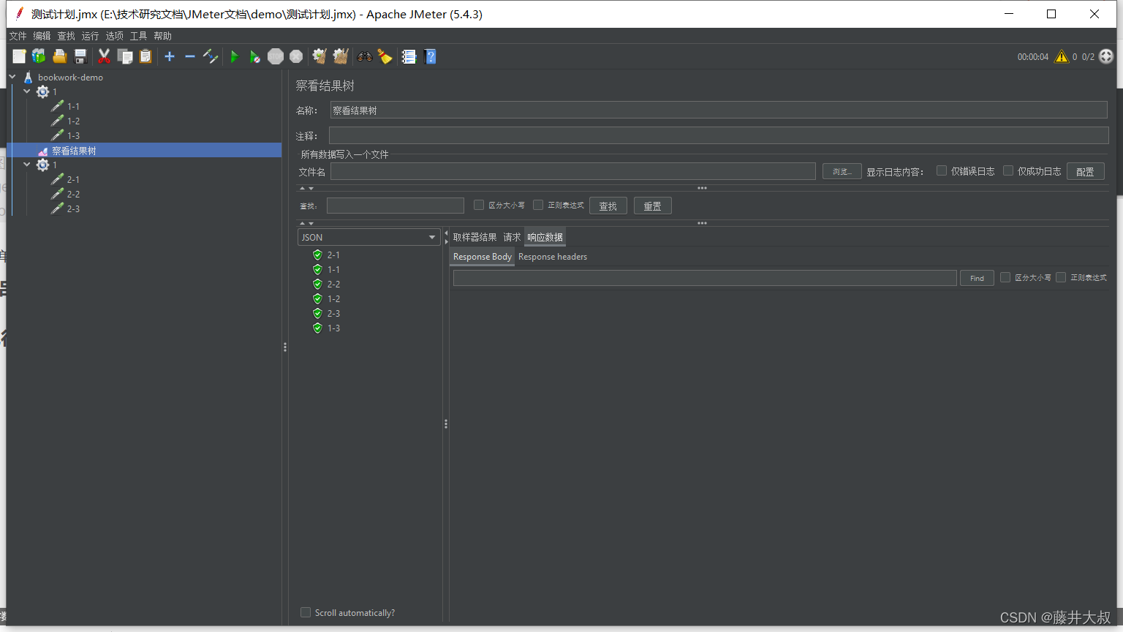The height and width of the screenshot is (632, 1123).
Task: Click the remote engines globe icon
Action: coord(1106,56)
